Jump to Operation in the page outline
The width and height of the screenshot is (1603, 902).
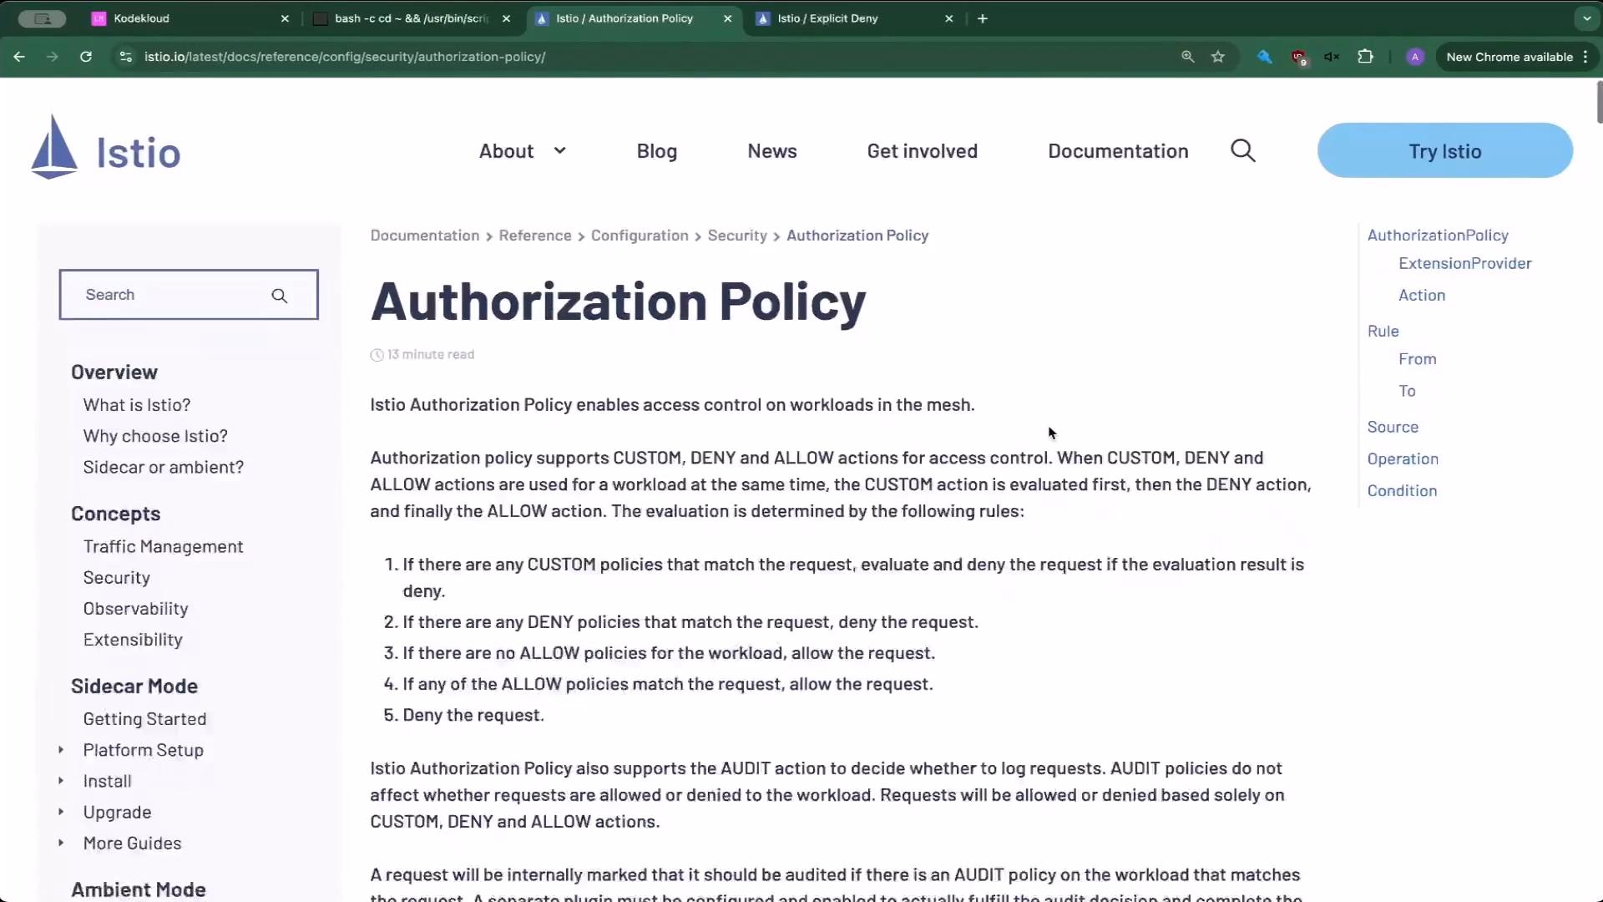coord(1403,459)
